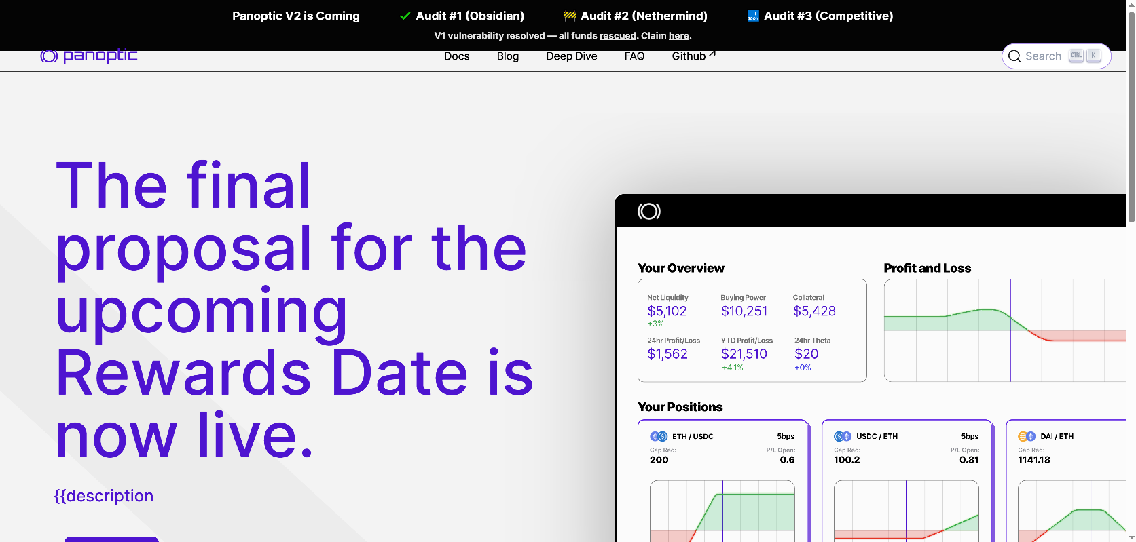This screenshot has width=1136, height=542.
Task: Click the Cap Req value 200
Action: 659,460
